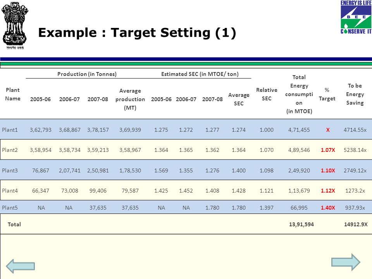Select the 'Plant1' row label
Screen dimensions: 372x279
coord(10,130)
